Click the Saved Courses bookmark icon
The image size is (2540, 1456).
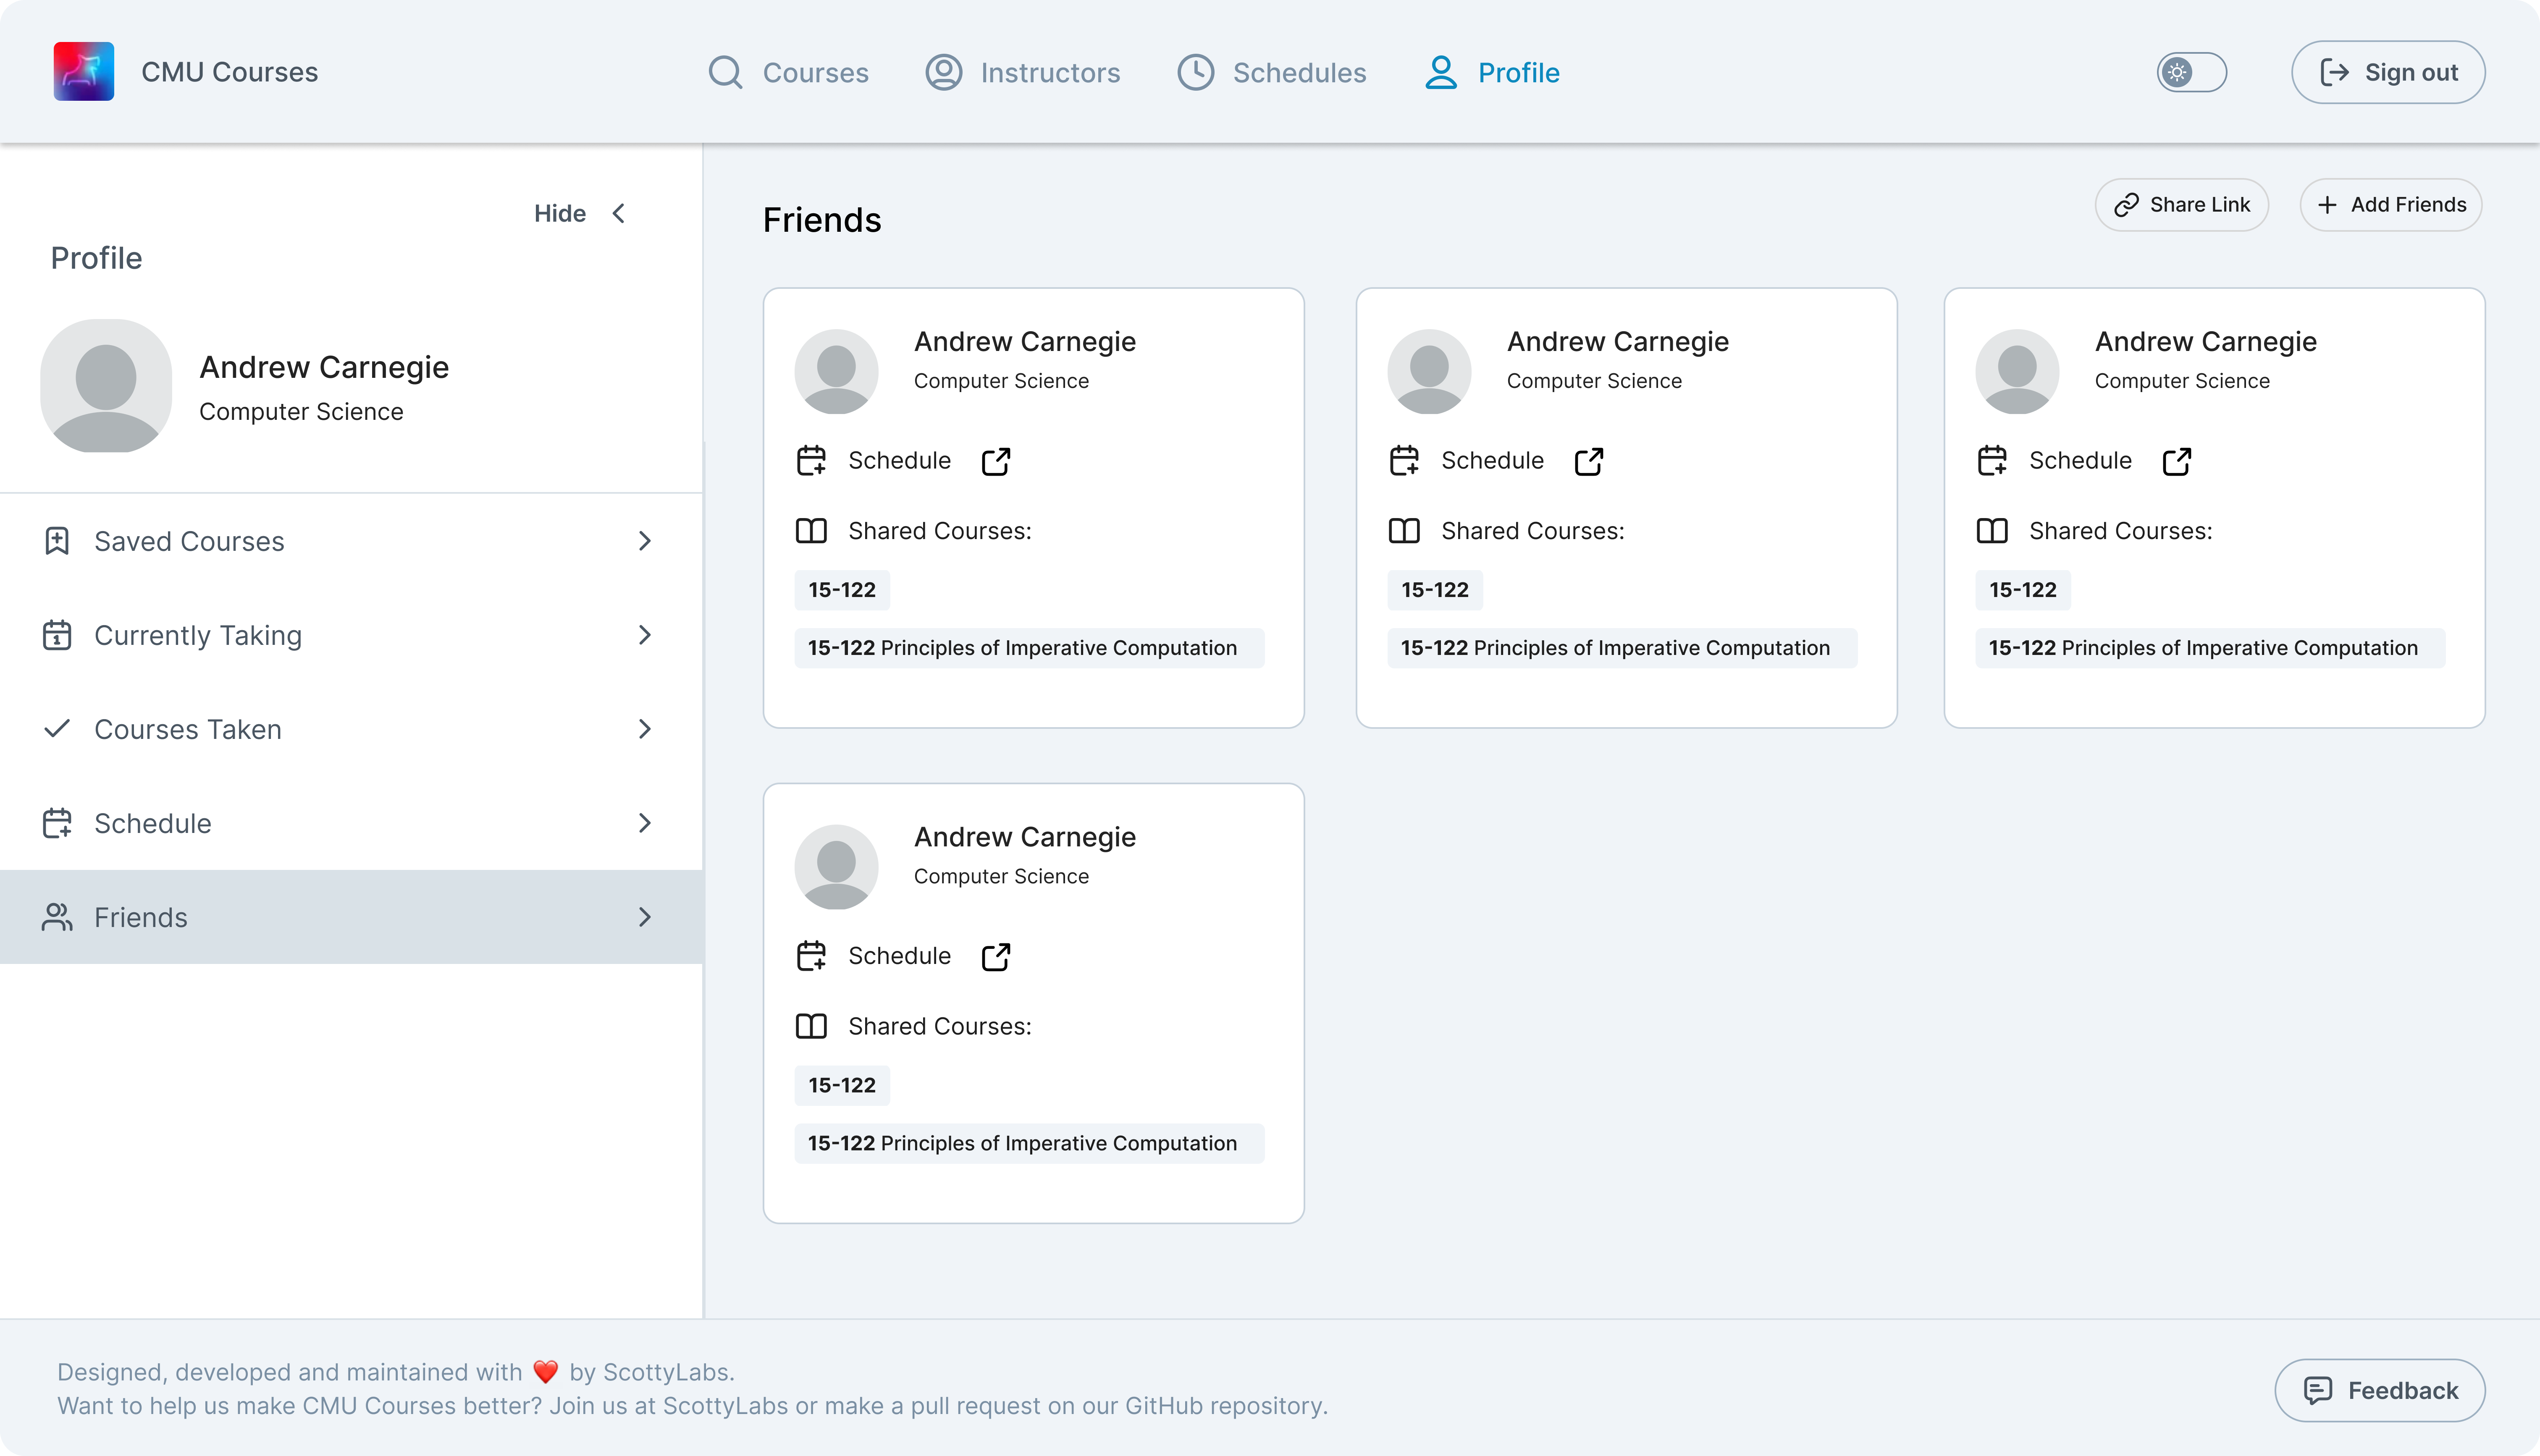57,541
